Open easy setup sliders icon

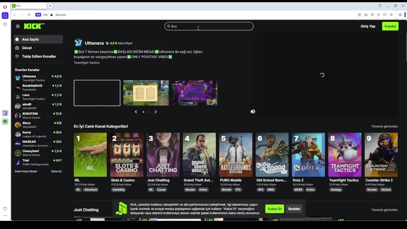pos(391,15)
